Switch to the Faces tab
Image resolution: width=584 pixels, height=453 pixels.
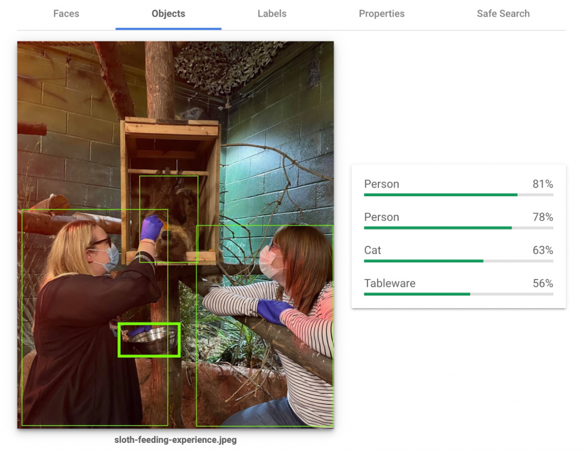coord(66,14)
